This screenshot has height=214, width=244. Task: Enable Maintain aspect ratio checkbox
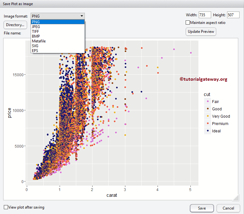(188, 23)
